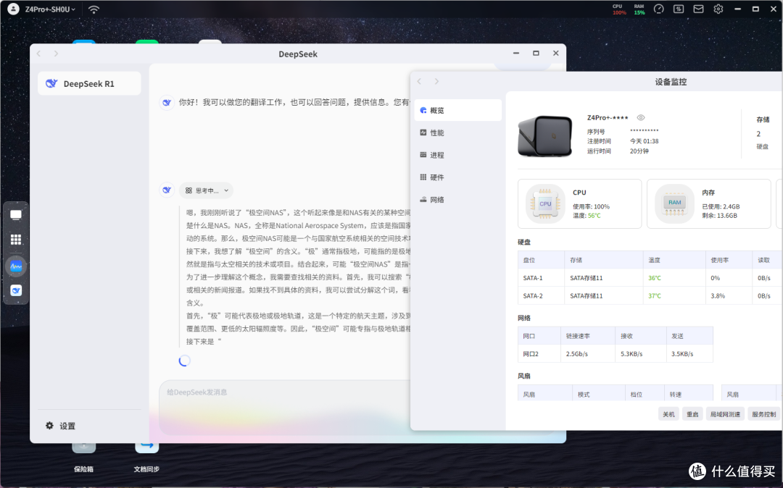Click the 2.5Gb/s link speed value
This screenshot has height=488, width=783.
[577, 354]
